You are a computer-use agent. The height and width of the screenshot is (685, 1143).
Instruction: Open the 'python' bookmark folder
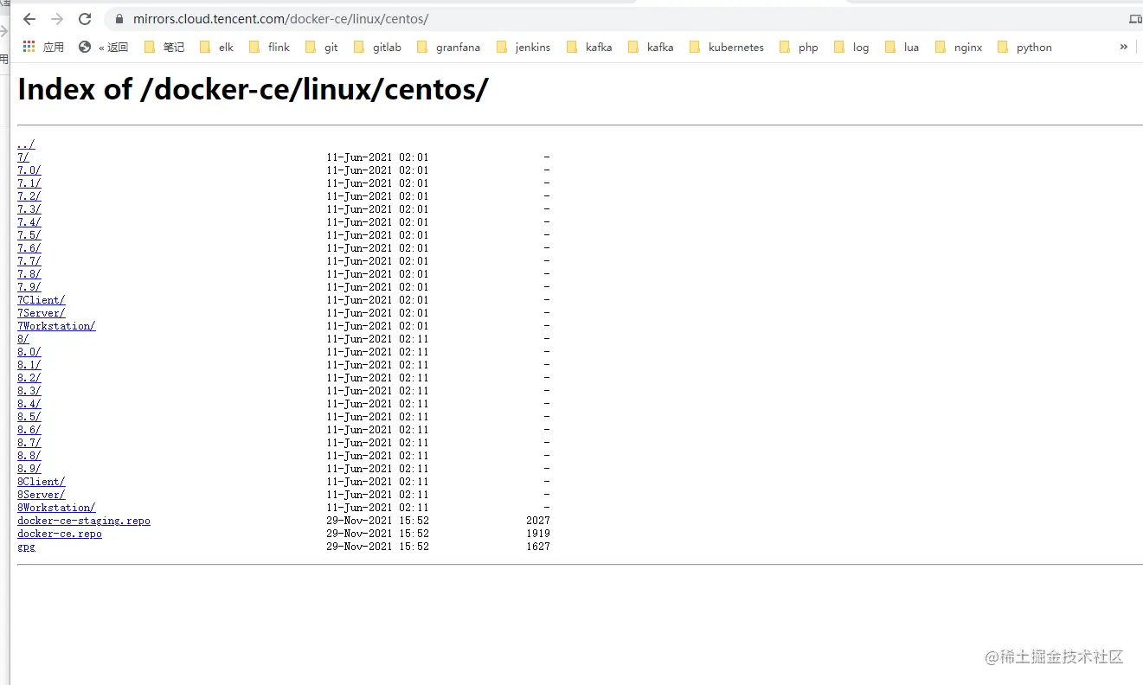pyautogui.click(x=1024, y=47)
